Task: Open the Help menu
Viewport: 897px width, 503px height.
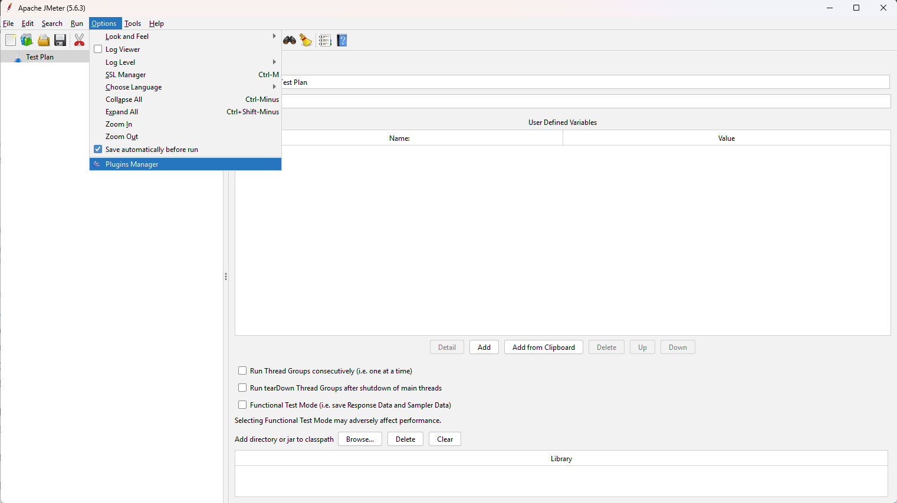Action: [156, 24]
